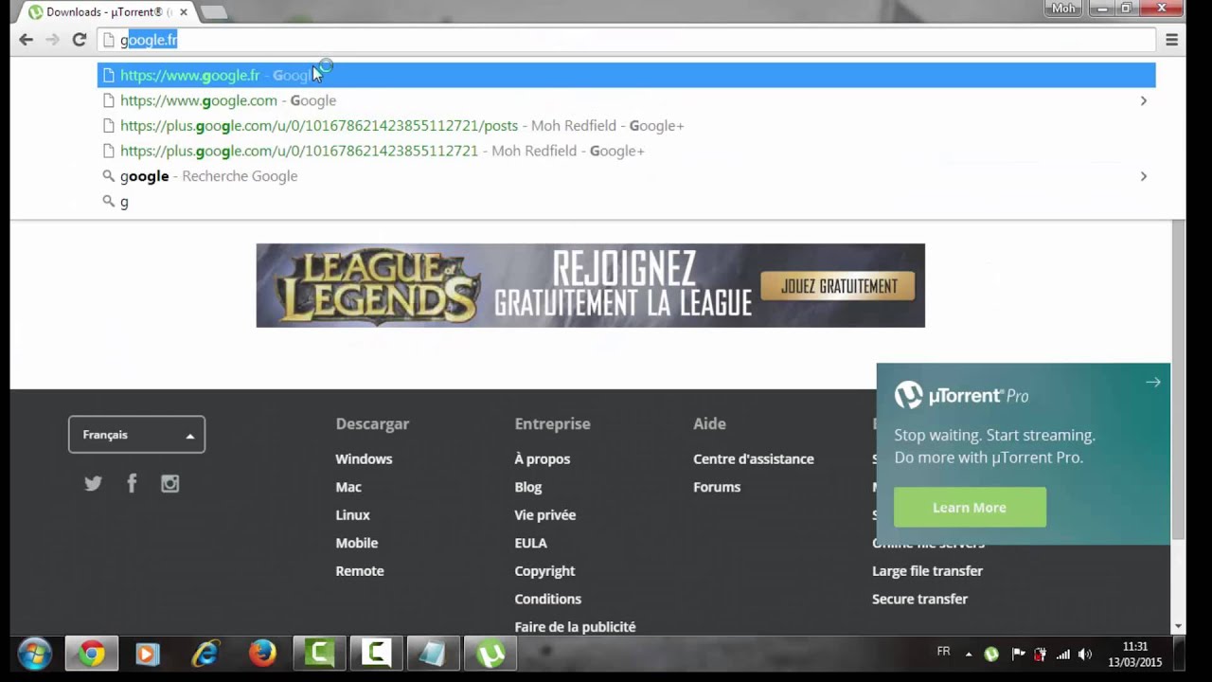Open the À propos link
The image size is (1212, 682).
coord(543,458)
